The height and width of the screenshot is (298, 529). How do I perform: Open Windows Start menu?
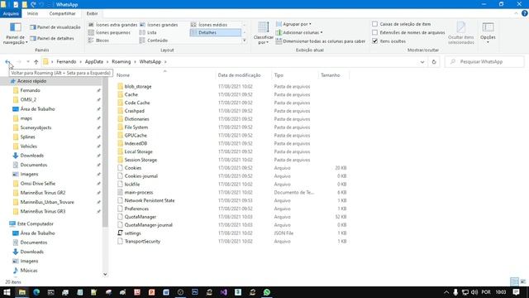point(7,292)
